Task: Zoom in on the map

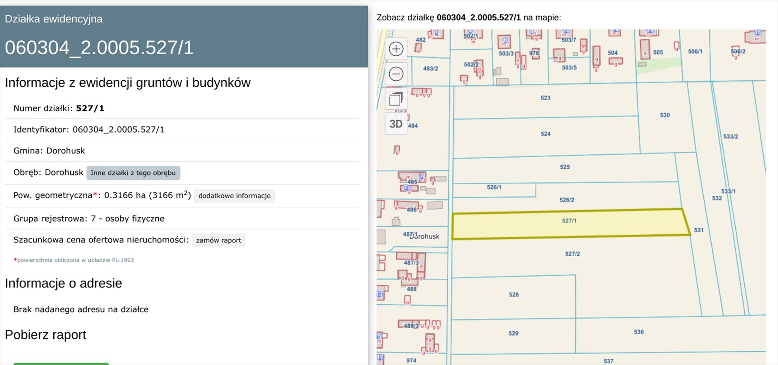Action: pyautogui.click(x=396, y=49)
